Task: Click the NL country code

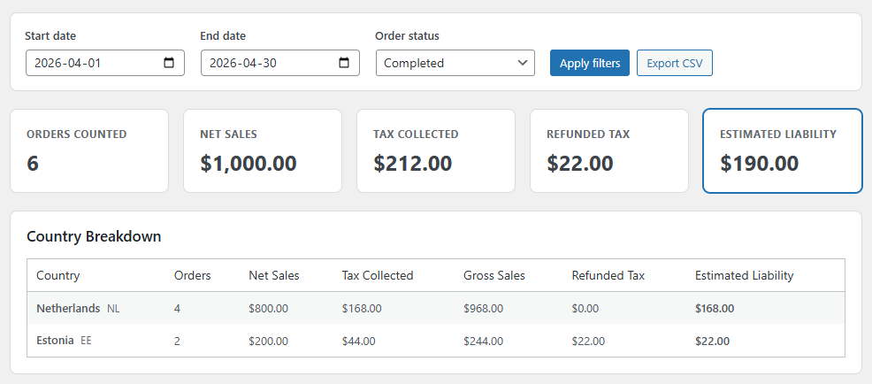Action: 113,308
